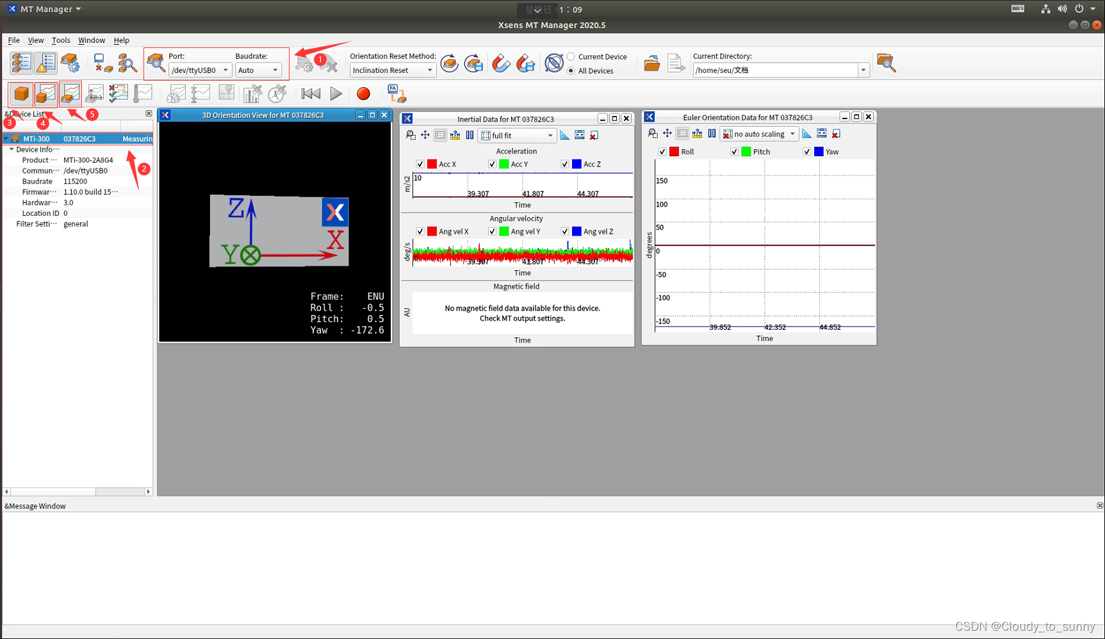This screenshot has height=639, width=1105.
Task: Click the Device List horizontal scrollbar
Action: point(78,492)
